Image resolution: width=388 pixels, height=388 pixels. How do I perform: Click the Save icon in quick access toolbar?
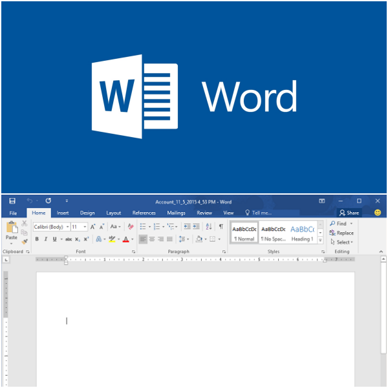click(12, 200)
